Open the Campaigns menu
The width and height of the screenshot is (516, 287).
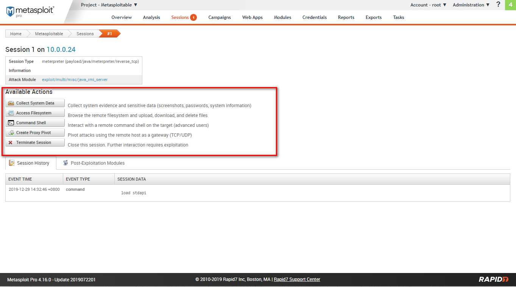220,17
